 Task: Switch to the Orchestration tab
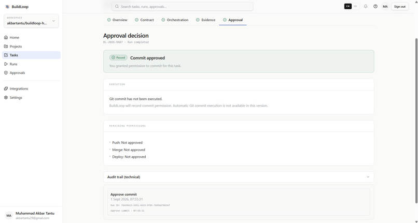pos(175,20)
